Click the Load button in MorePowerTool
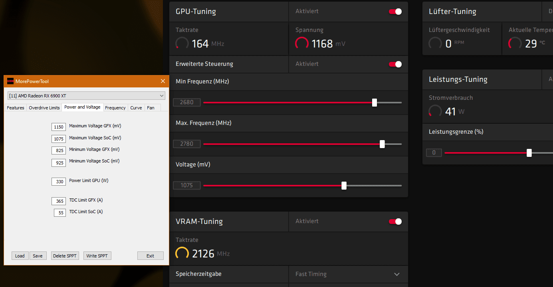553x287 pixels. coord(20,256)
